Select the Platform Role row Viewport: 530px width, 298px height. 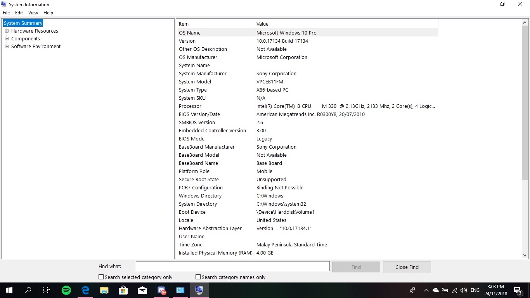(308, 171)
